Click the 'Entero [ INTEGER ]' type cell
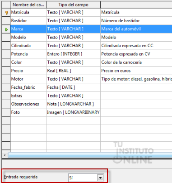The width and height of the screenshot is (172, 183). pyautogui.click(x=73, y=54)
